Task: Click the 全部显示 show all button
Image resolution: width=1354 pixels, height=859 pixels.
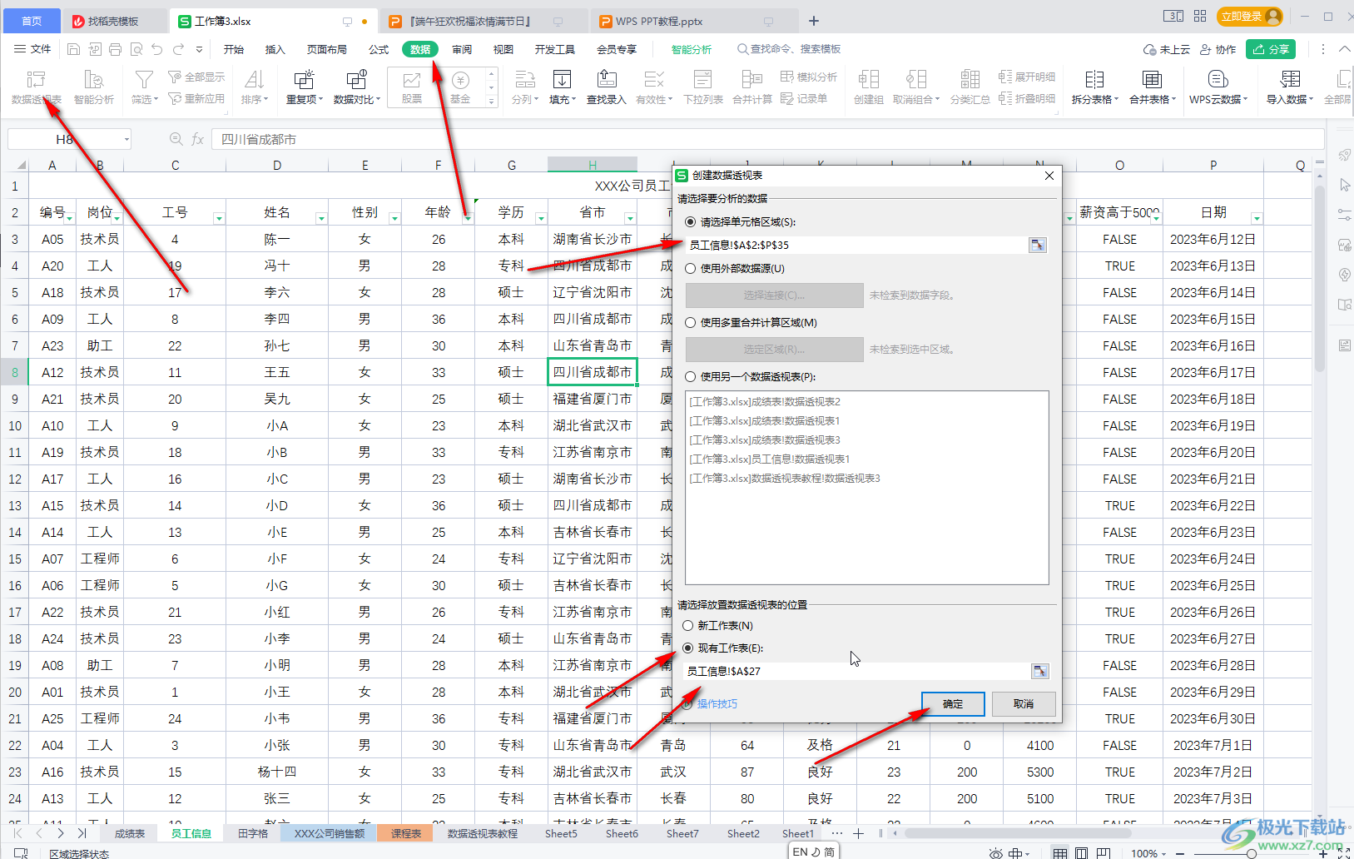Action: point(197,77)
